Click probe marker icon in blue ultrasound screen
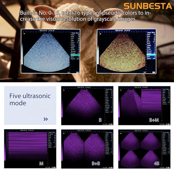Viewport: 174px width, 169px height. (x=24, y=34)
